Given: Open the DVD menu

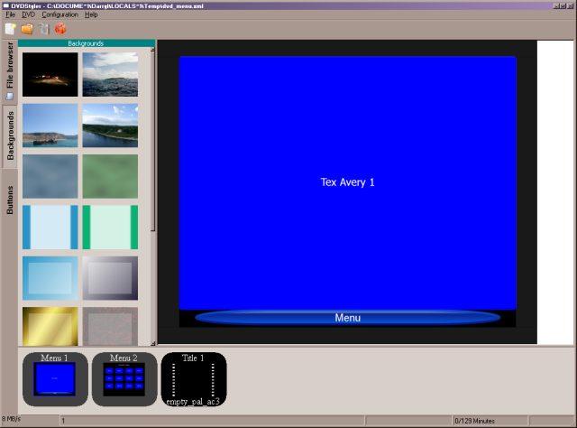Looking at the screenshot, I should [x=28, y=14].
